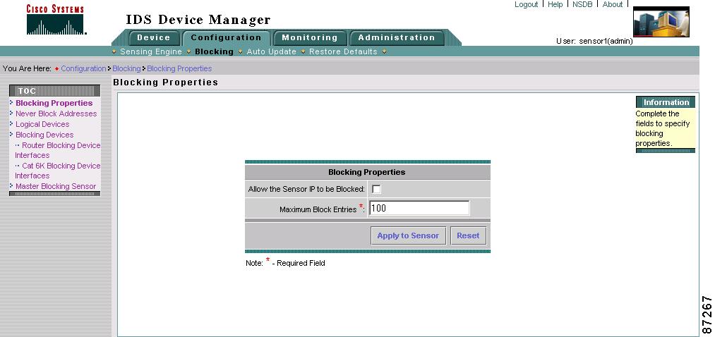Screen dimensions: 715x337
Task: Click Blocking Properties in the breadcrumb
Action: [x=179, y=68]
